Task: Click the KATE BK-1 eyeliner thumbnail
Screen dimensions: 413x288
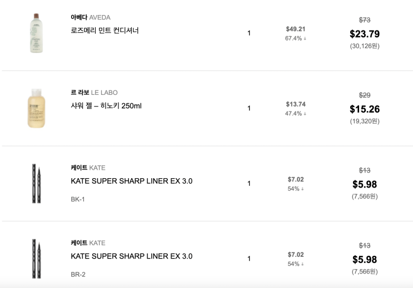Action: pos(35,183)
